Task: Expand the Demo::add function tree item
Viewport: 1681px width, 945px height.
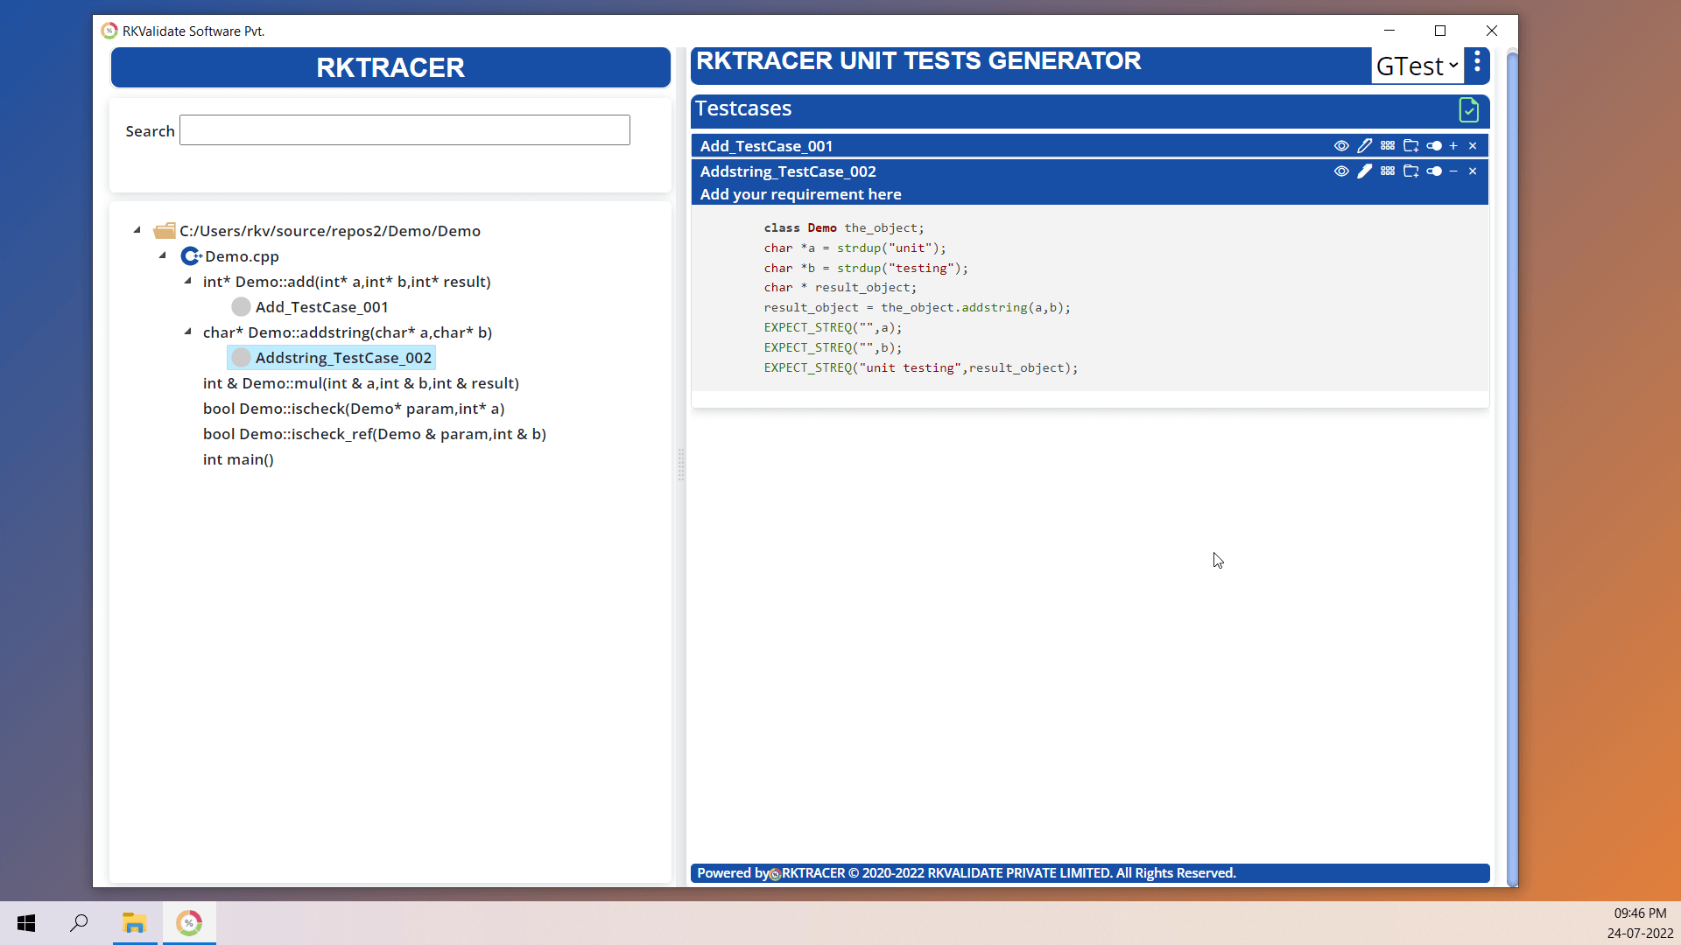Action: [x=188, y=280]
